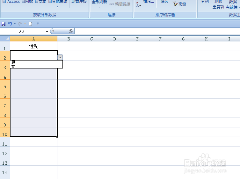This screenshot has height=179, width=240.
Task: Click the empty cell A2
Action: (34, 56)
